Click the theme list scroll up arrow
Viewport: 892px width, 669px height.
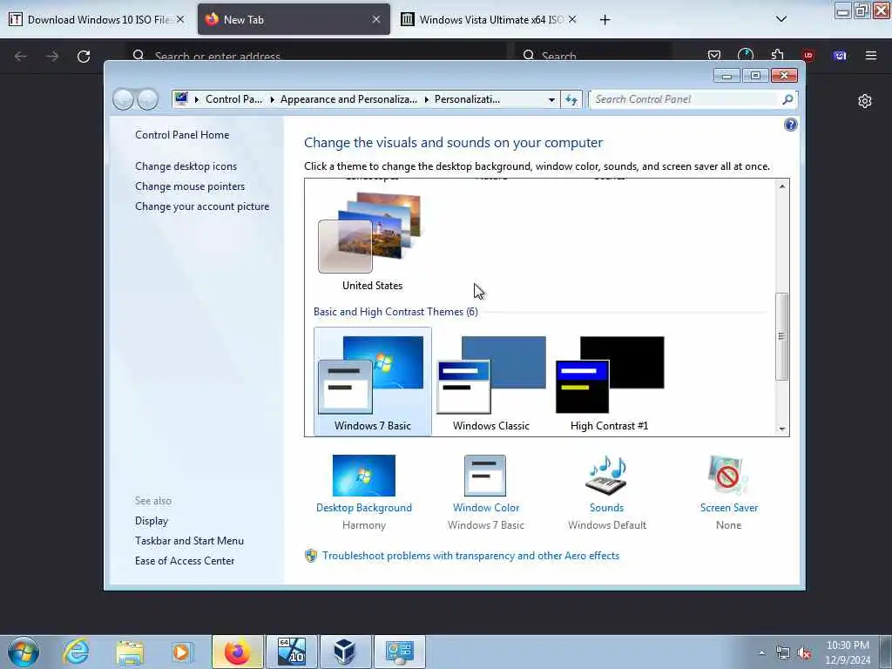click(x=782, y=186)
